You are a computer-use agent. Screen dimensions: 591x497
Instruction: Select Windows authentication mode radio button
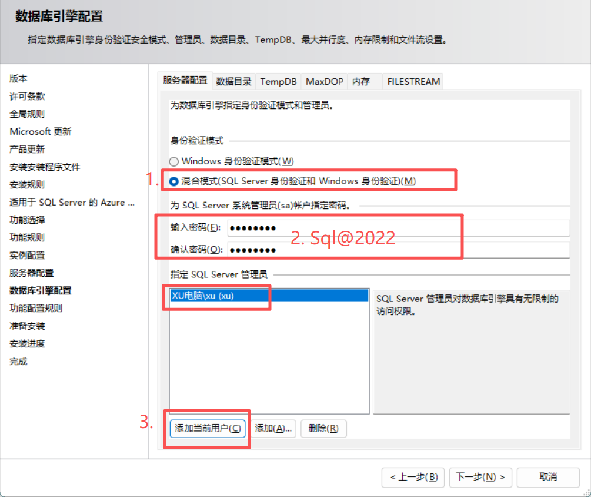(x=173, y=161)
